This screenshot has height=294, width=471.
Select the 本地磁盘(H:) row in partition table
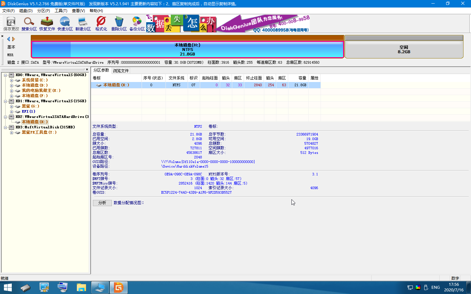[x=206, y=85]
